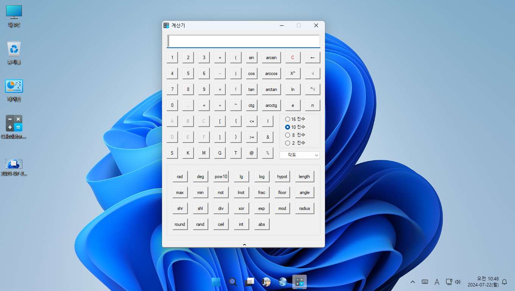Open the 각도 angle unit dropdown
The width and height of the screenshot is (515, 291).
[x=300, y=155]
